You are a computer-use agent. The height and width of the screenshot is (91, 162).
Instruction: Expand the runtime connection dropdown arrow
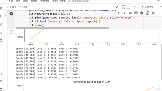coord(134,7)
